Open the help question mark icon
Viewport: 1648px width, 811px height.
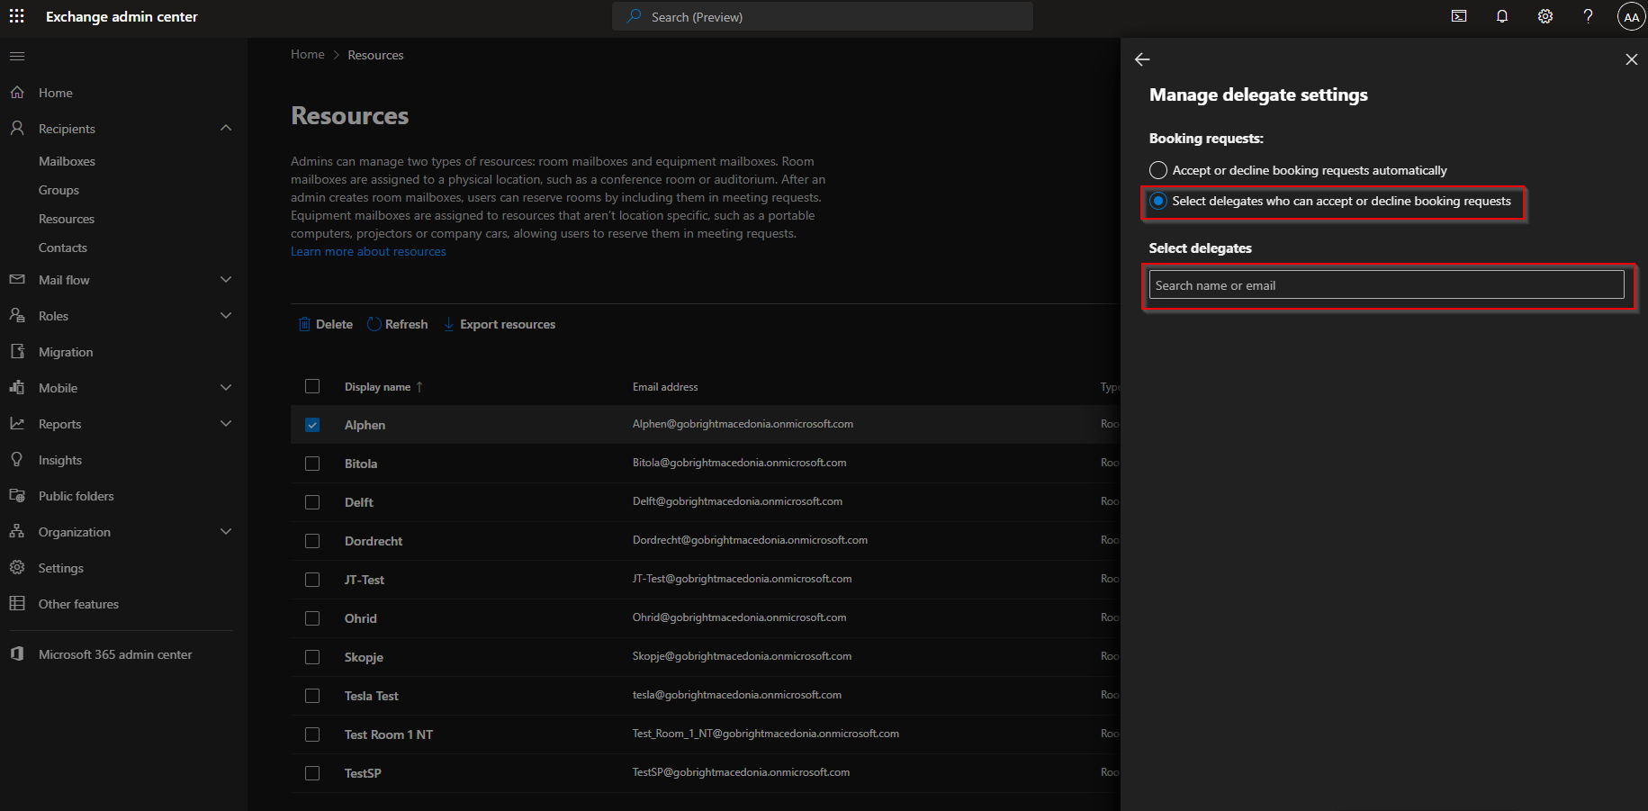[1589, 16]
